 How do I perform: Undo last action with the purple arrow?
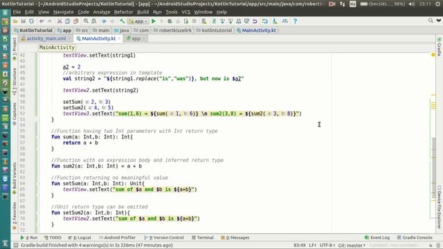[42, 21]
